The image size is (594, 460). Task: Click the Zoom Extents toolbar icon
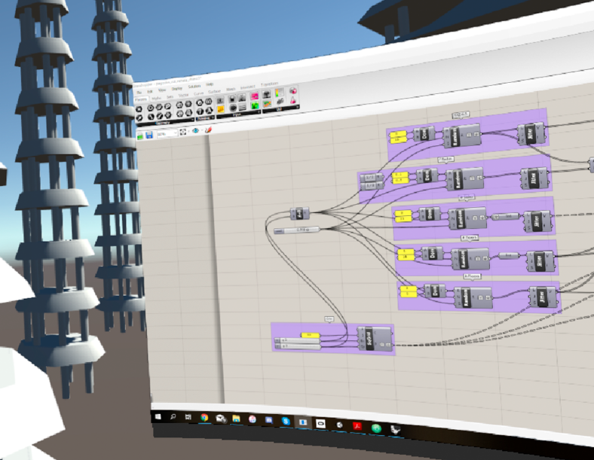click(x=183, y=132)
